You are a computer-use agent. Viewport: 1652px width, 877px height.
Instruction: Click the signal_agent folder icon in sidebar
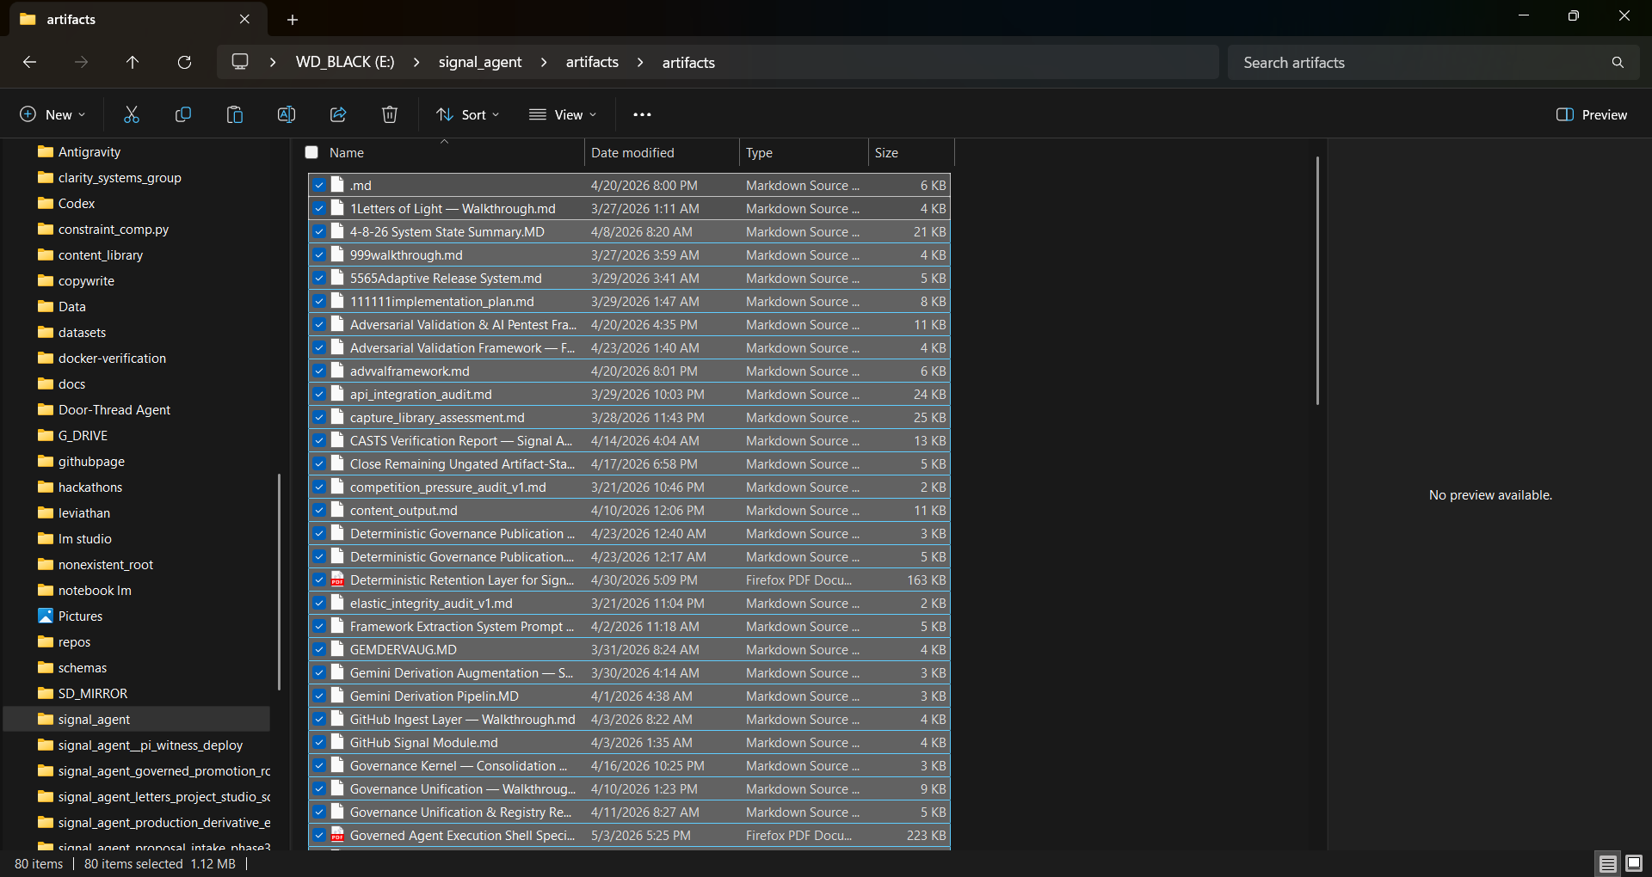click(46, 719)
